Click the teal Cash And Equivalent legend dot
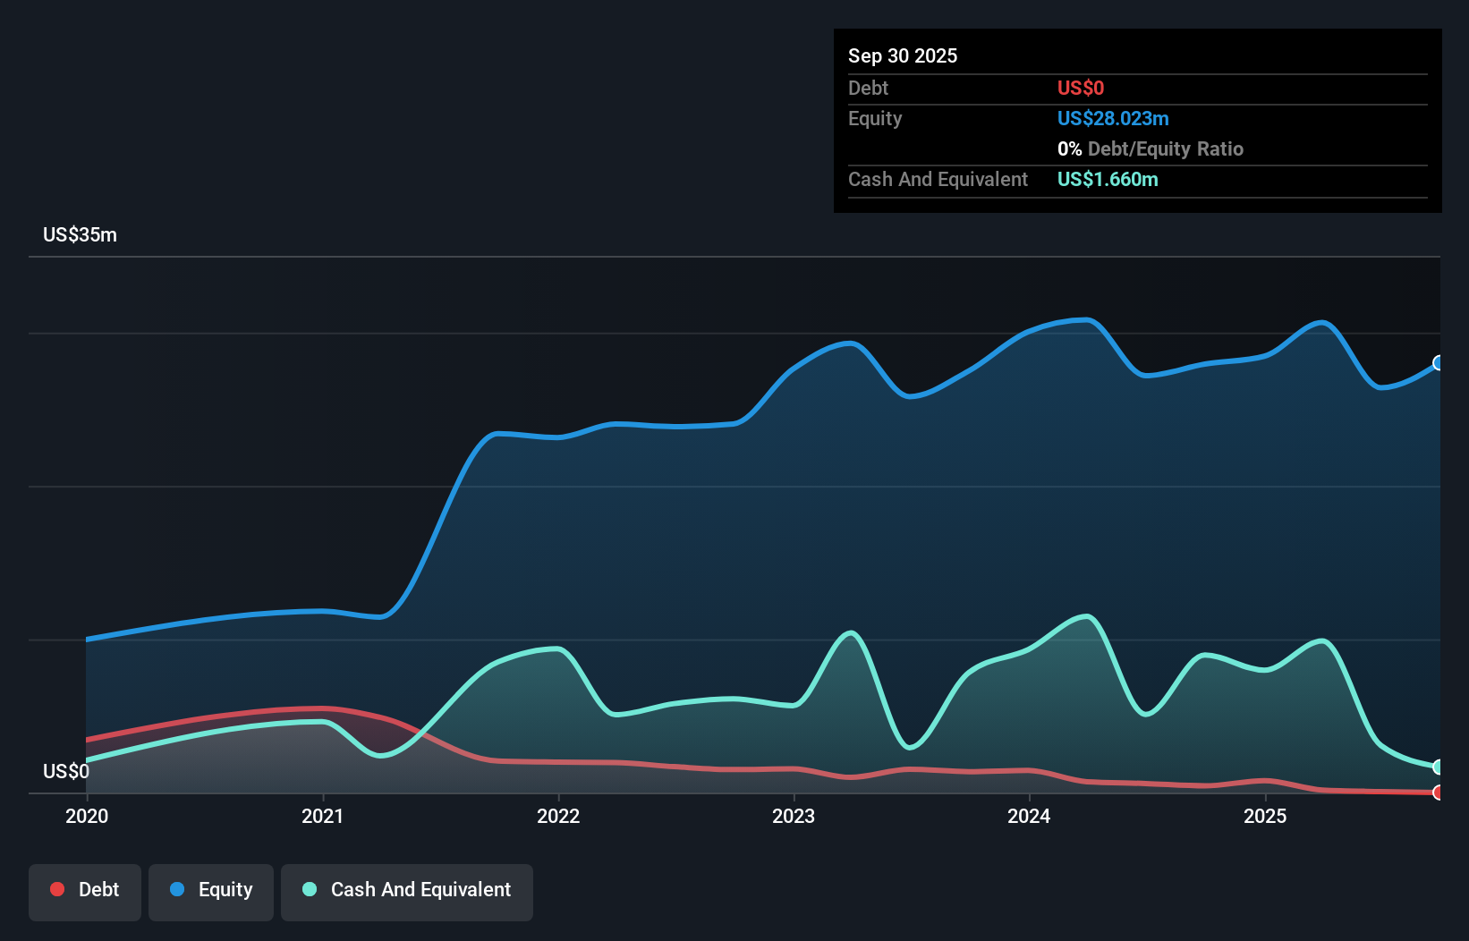The width and height of the screenshot is (1469, 941). tap(310, 889)
